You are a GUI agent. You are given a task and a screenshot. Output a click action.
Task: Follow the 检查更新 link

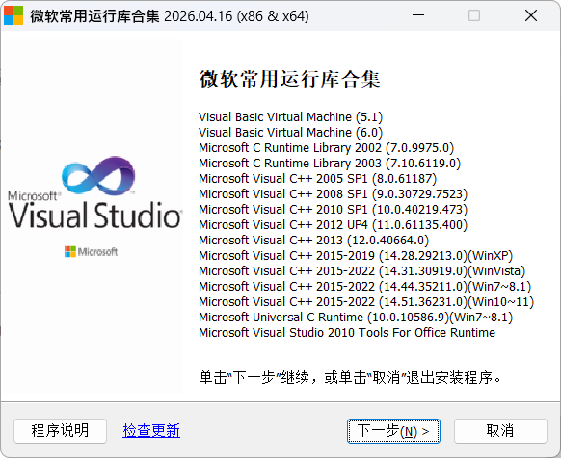pos(151,430)
